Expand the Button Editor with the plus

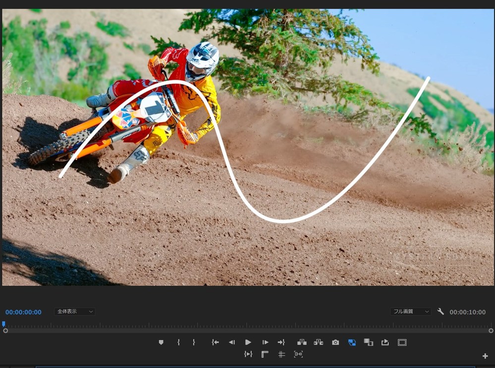(486, 355)
